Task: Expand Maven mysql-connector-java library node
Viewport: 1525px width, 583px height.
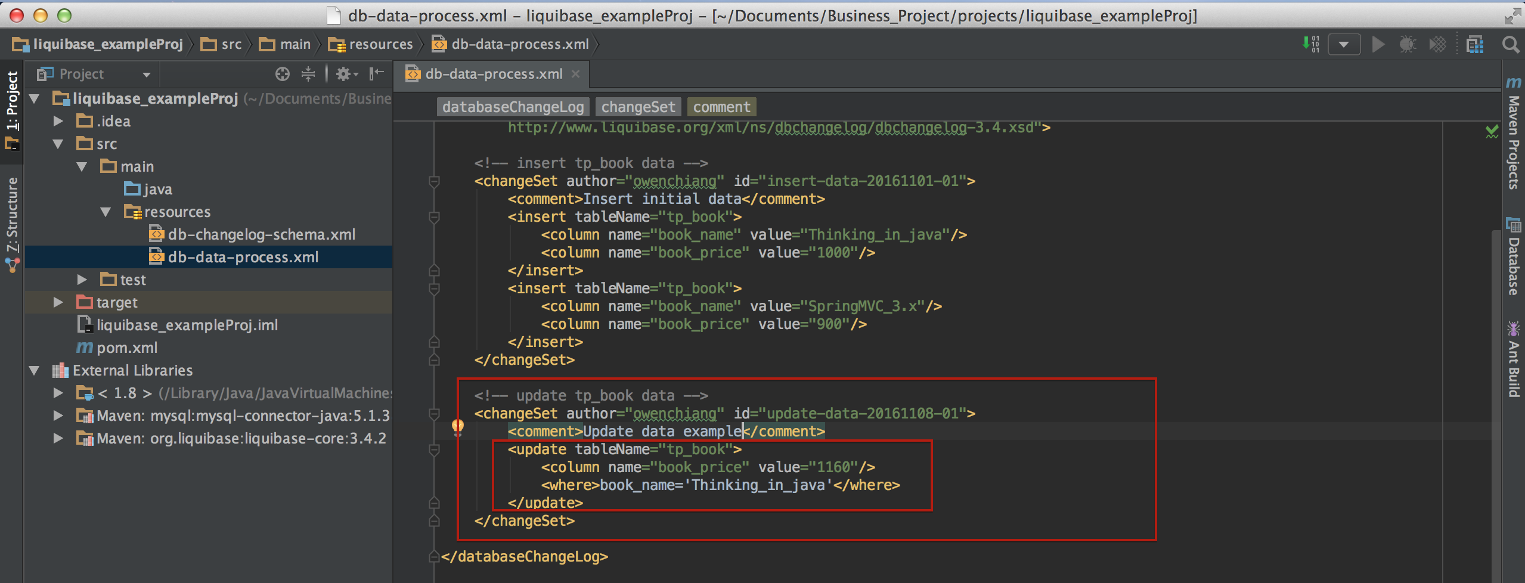Action: pos(58,415)
